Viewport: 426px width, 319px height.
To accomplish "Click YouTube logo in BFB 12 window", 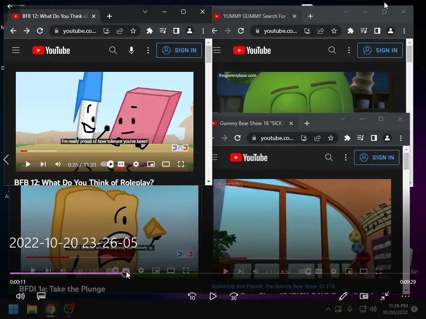I will point(51,50).
